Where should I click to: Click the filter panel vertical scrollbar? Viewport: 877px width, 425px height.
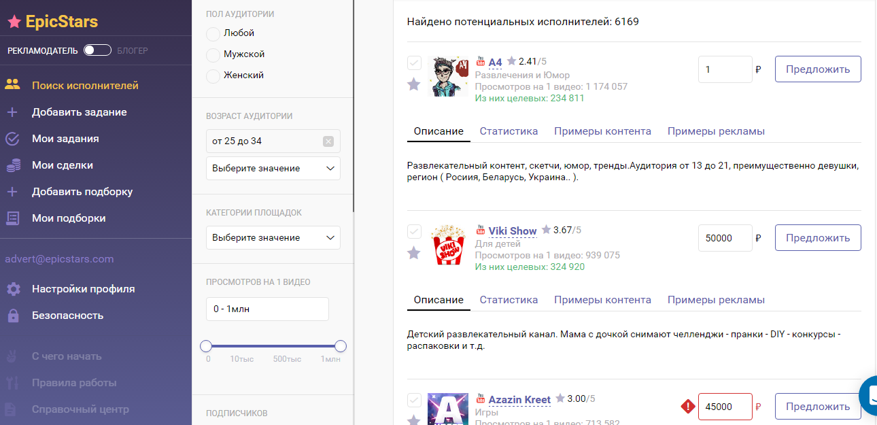pos(354,106)
